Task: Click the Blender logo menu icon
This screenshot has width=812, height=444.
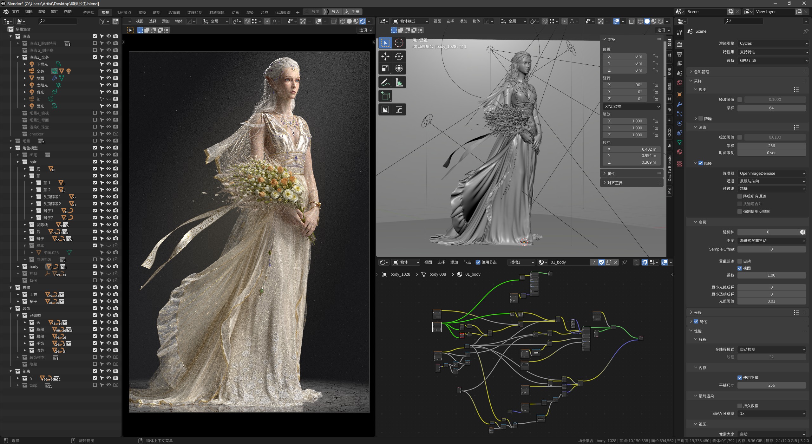Action: tap(6, 12)
